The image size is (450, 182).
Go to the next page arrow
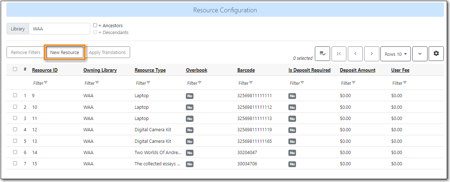click(x=371, y=54)
